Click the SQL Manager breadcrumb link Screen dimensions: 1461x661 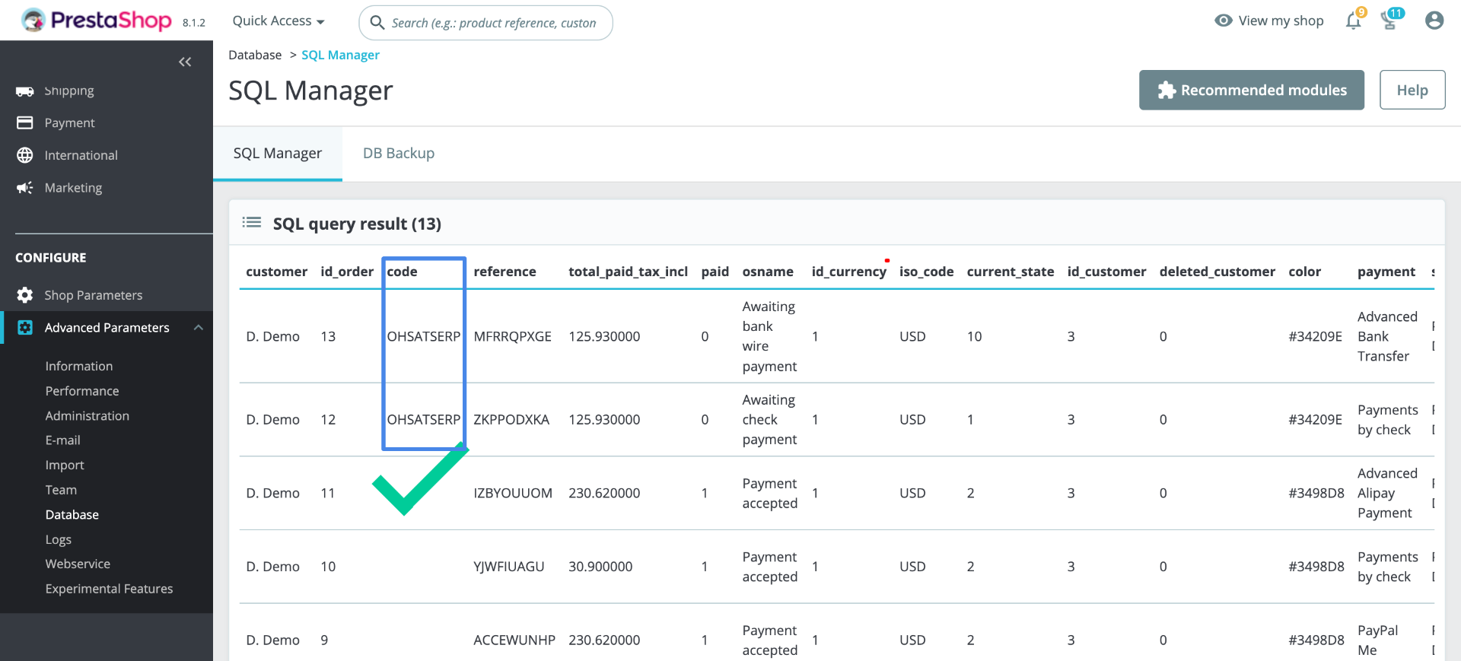click(x=340, y=55)
